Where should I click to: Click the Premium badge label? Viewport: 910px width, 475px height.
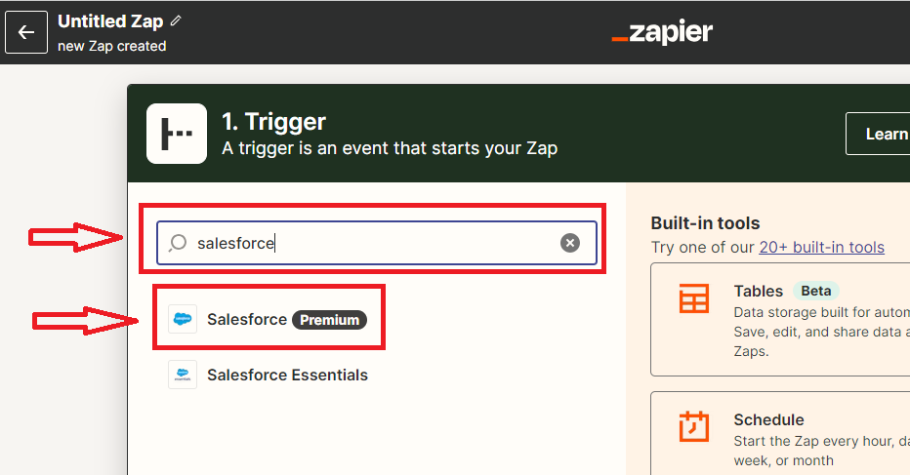(x=329, y=320)
